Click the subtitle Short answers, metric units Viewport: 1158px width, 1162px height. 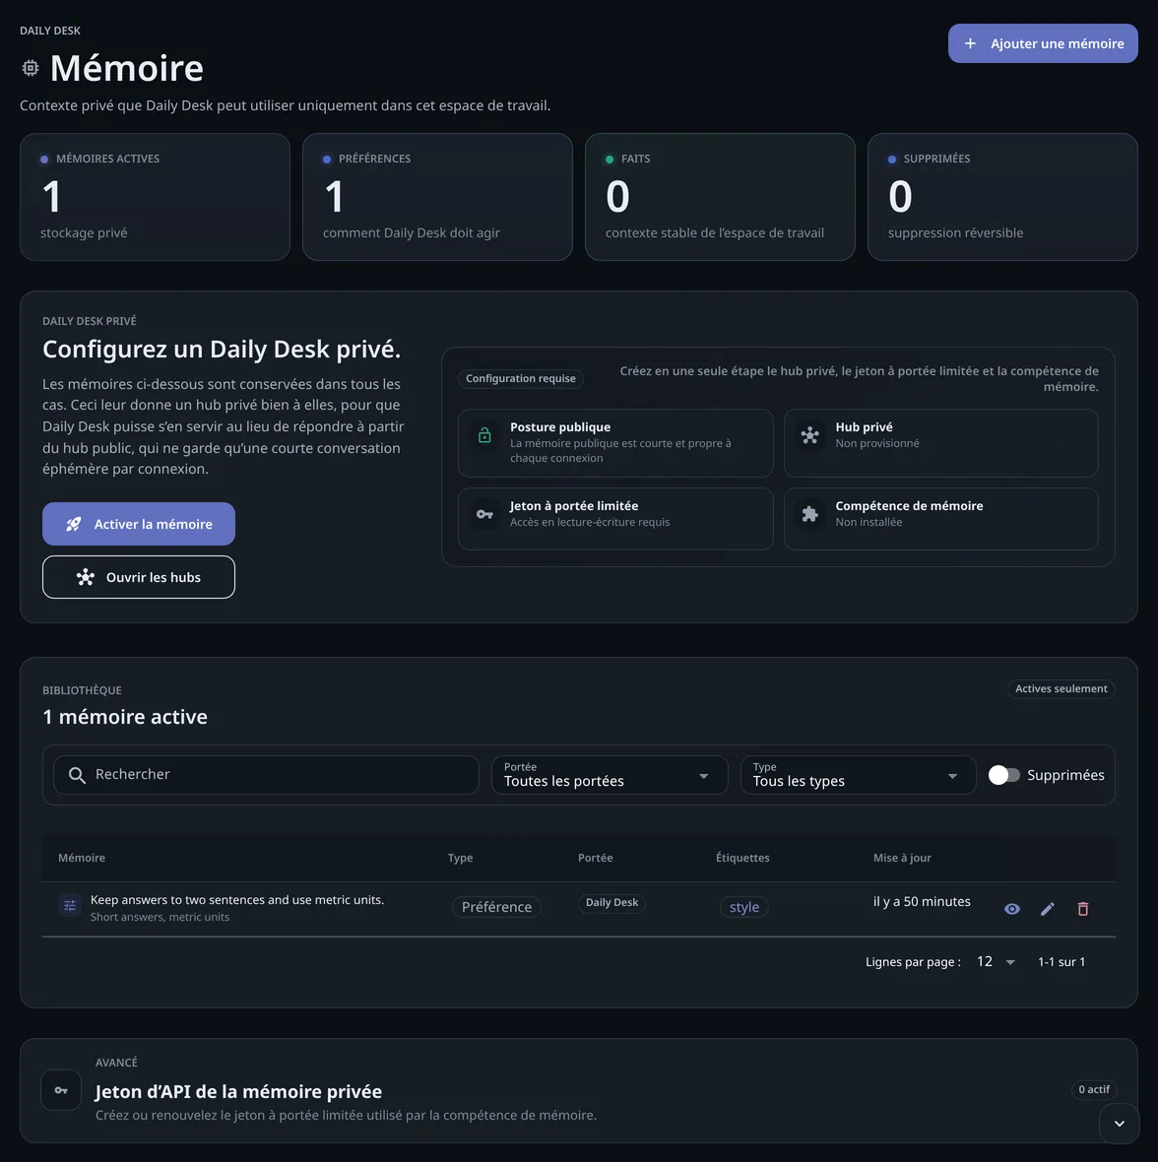coord(161,918)
